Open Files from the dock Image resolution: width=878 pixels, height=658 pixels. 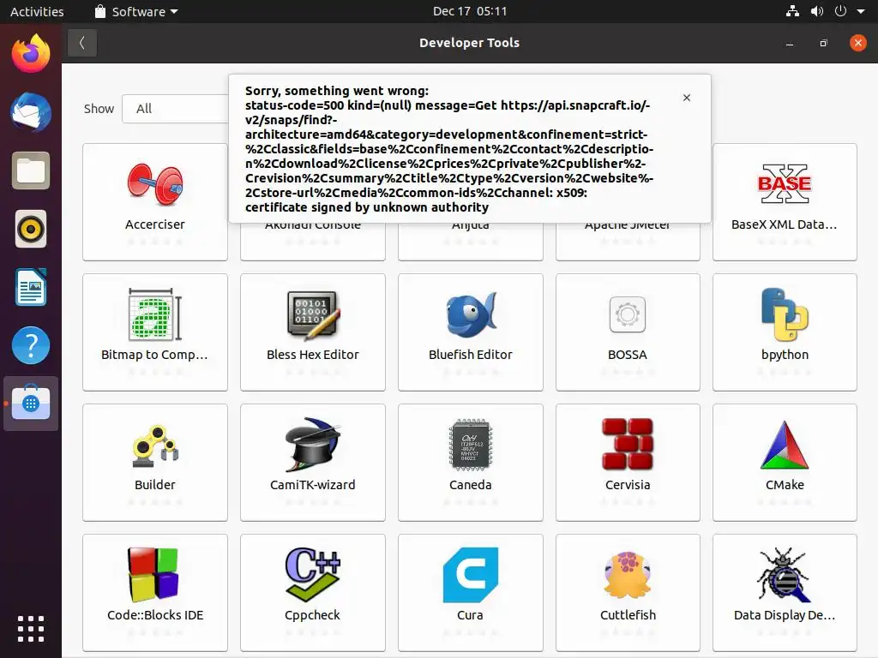pyautogui.click(x=31, y=170)
